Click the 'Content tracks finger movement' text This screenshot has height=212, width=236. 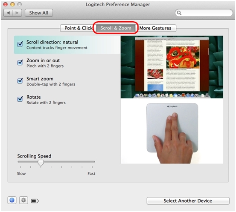coord(57,48)
